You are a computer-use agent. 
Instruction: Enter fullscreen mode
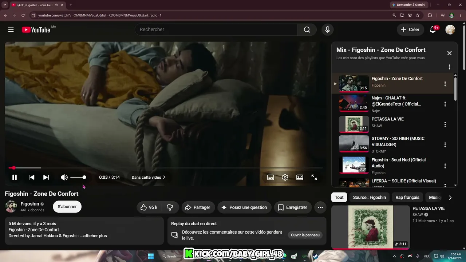[314, 177]
